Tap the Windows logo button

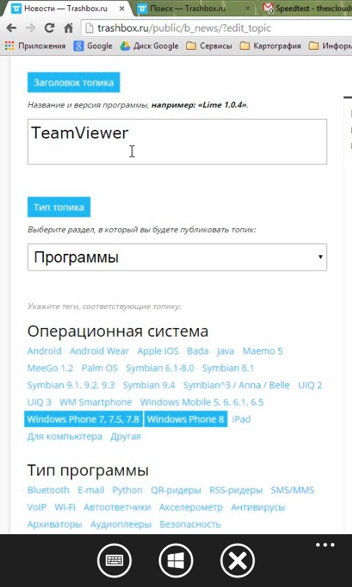click(x=176, y=561)
